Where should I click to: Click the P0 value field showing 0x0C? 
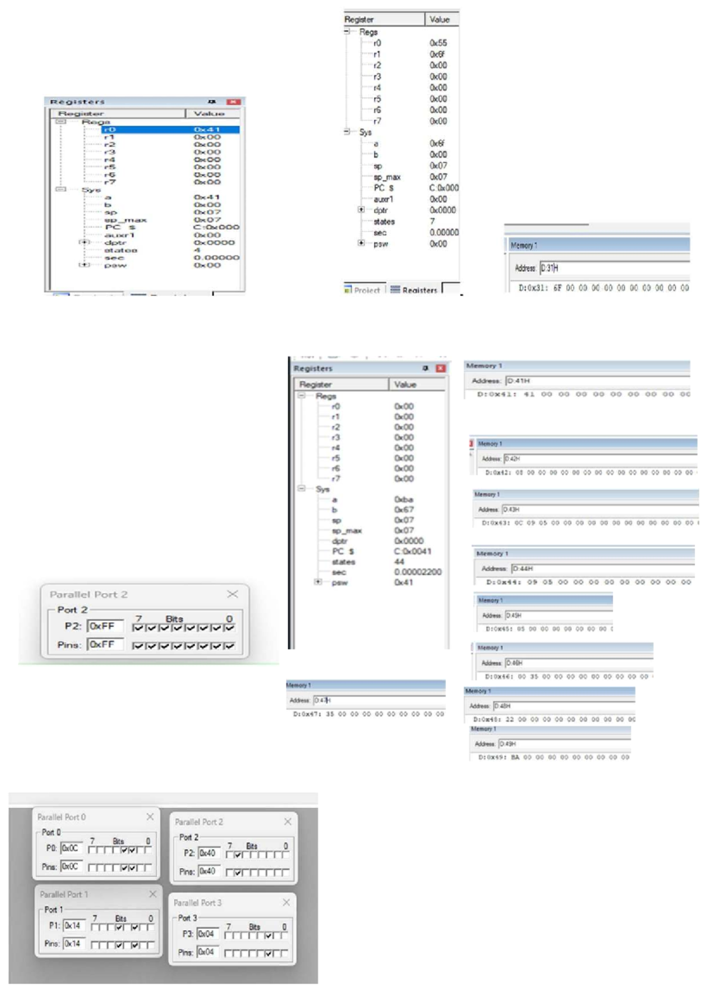pyautogui.click(x=71, y=849)
